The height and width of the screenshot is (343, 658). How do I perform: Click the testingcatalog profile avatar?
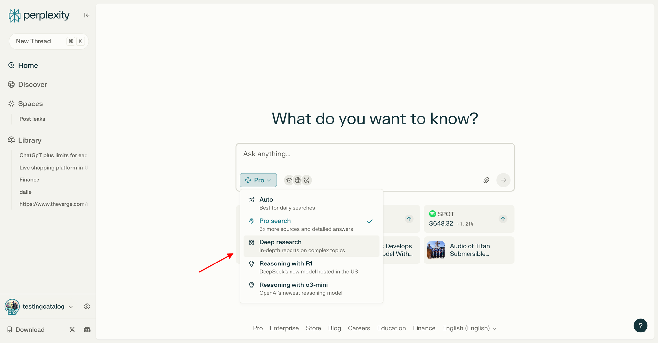[x=12, y=307]
